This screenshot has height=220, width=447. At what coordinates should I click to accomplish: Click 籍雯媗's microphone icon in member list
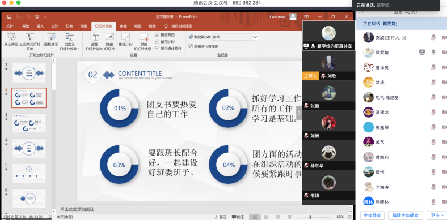(x=433, y=52)
